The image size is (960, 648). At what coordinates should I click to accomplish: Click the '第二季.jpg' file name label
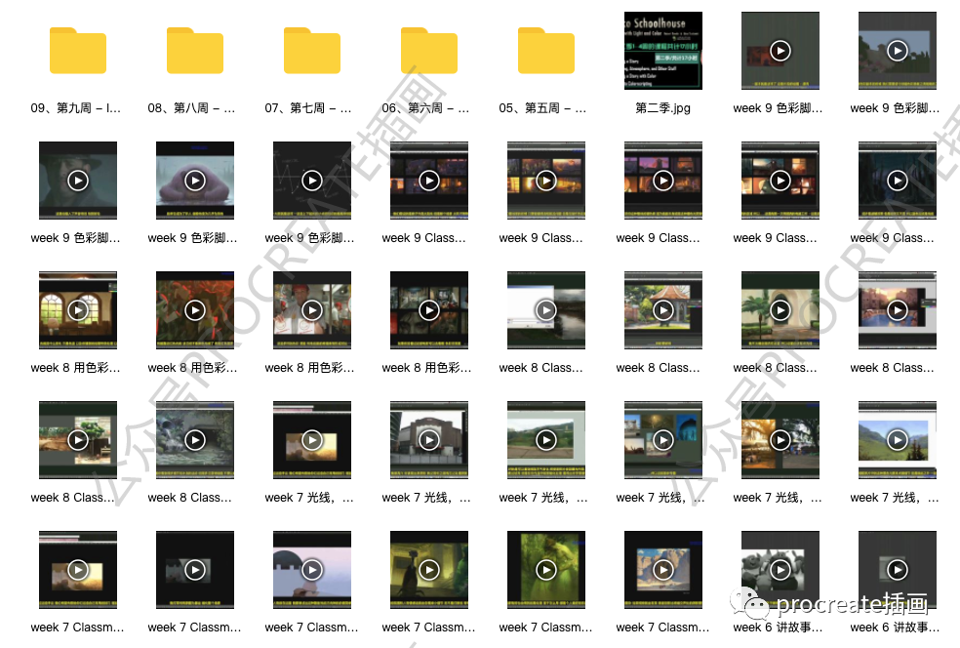pyautogui.click(x=663, y=108)
